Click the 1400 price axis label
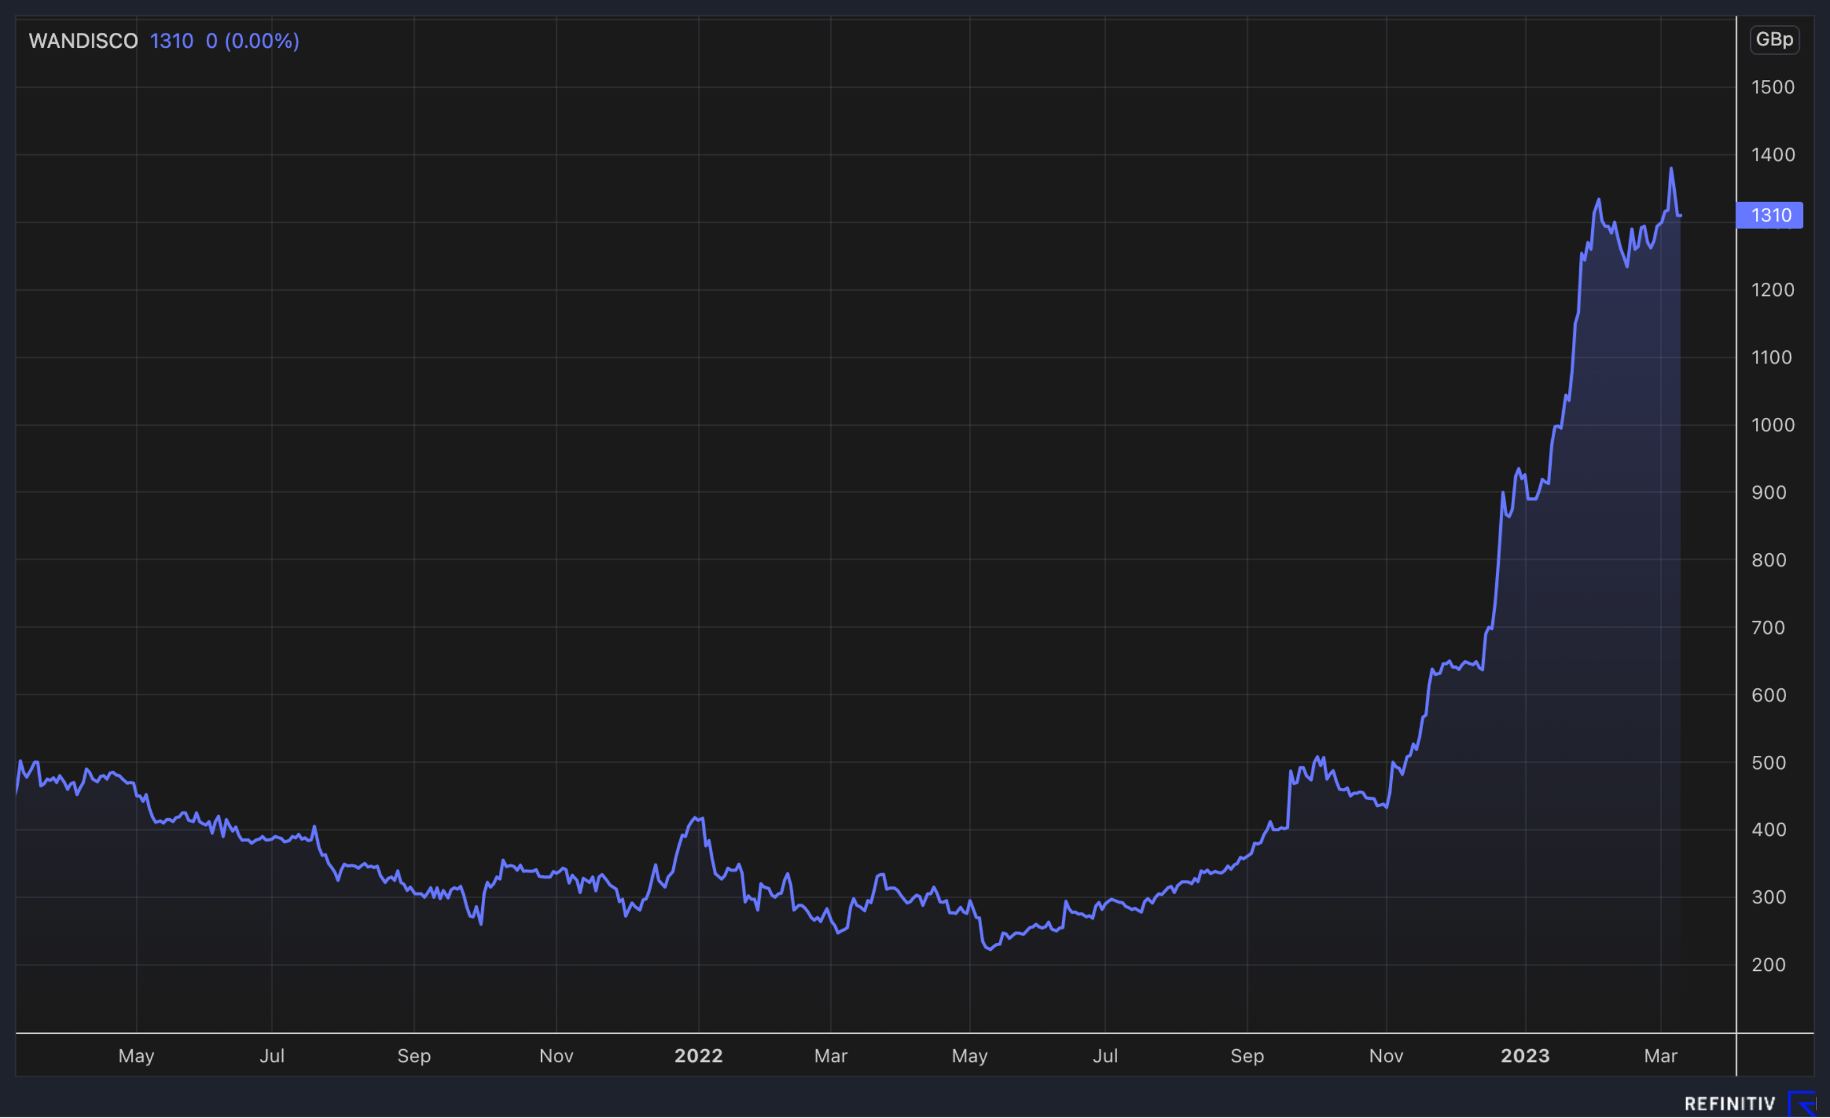The height and width of the screenshot is (1118, 1830). point(1773,155)
